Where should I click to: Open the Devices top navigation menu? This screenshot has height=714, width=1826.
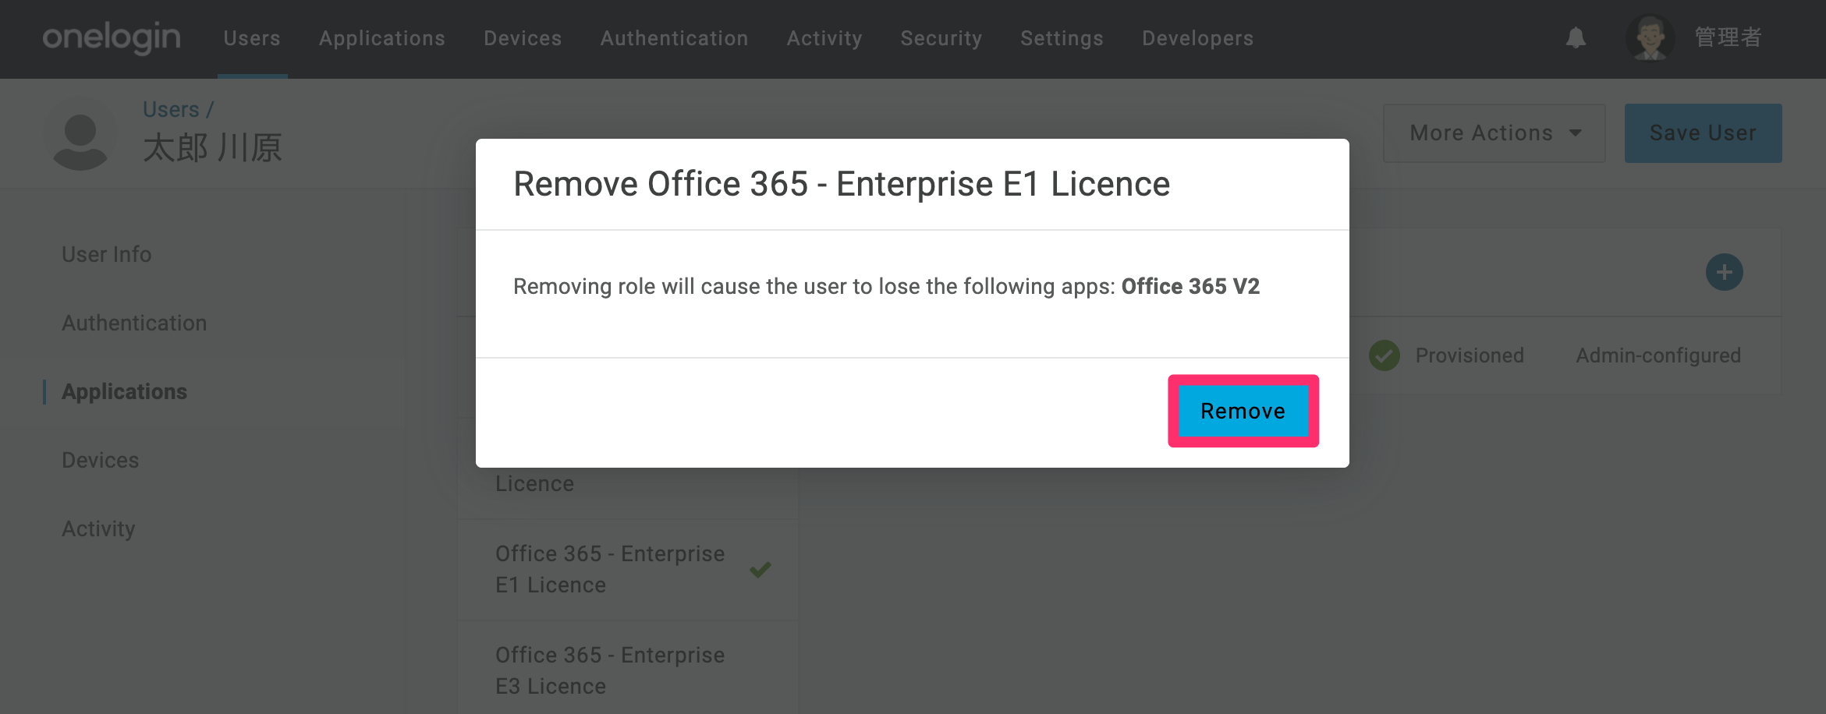[x=523, y=38]
